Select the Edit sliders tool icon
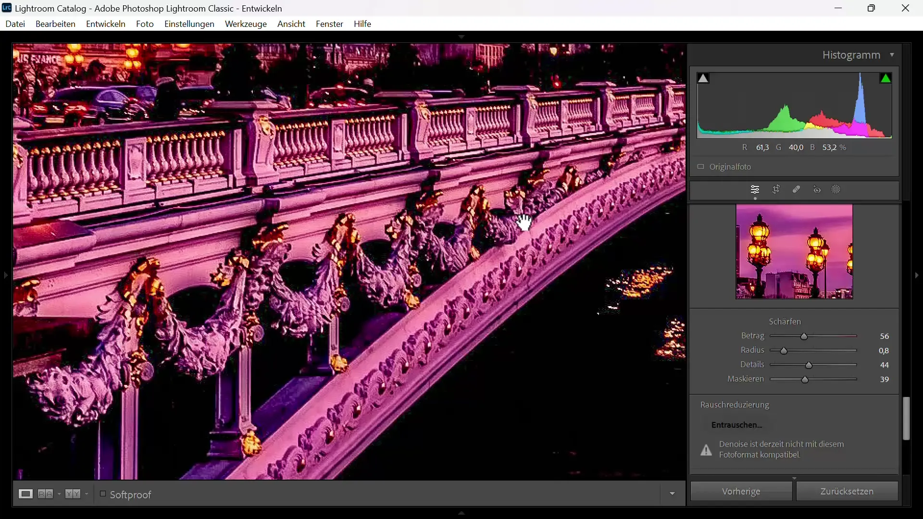 (755, 190)
